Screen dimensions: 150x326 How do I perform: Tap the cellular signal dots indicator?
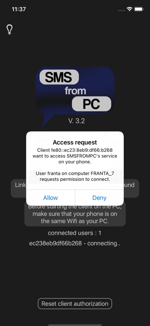click(x=122, y=11)
